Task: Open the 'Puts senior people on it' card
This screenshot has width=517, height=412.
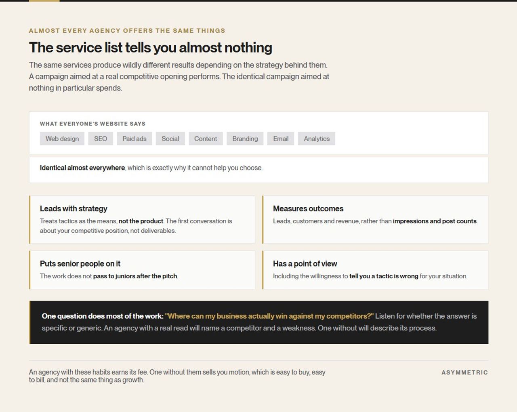Action: [x=142, y=270]
